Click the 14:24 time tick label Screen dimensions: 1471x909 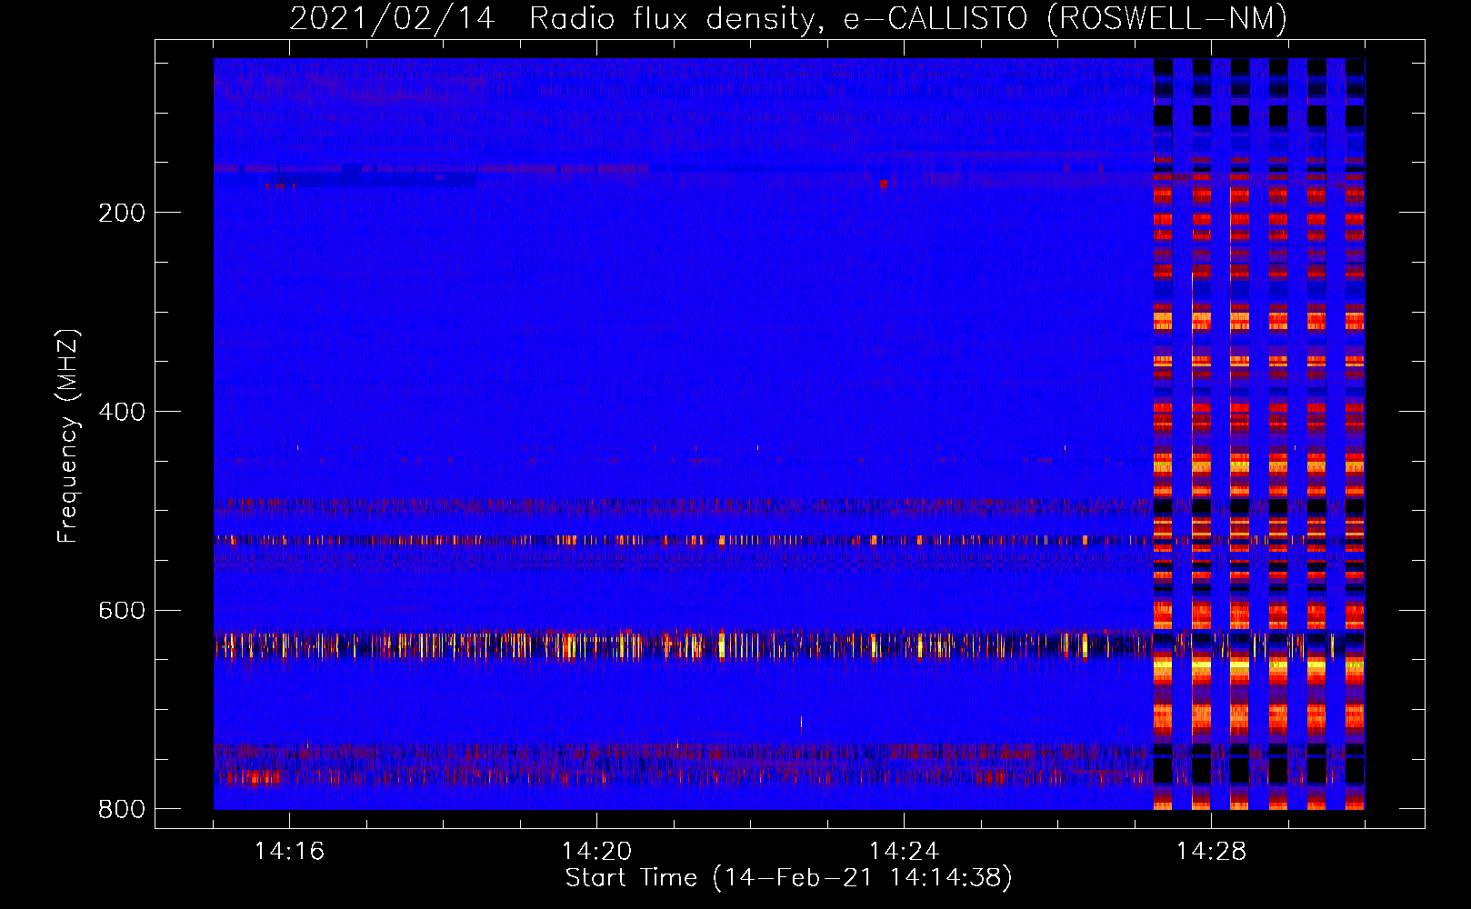click(x=904, y=852)
